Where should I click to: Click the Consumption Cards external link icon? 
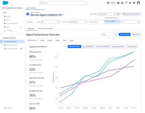[21, 49]
